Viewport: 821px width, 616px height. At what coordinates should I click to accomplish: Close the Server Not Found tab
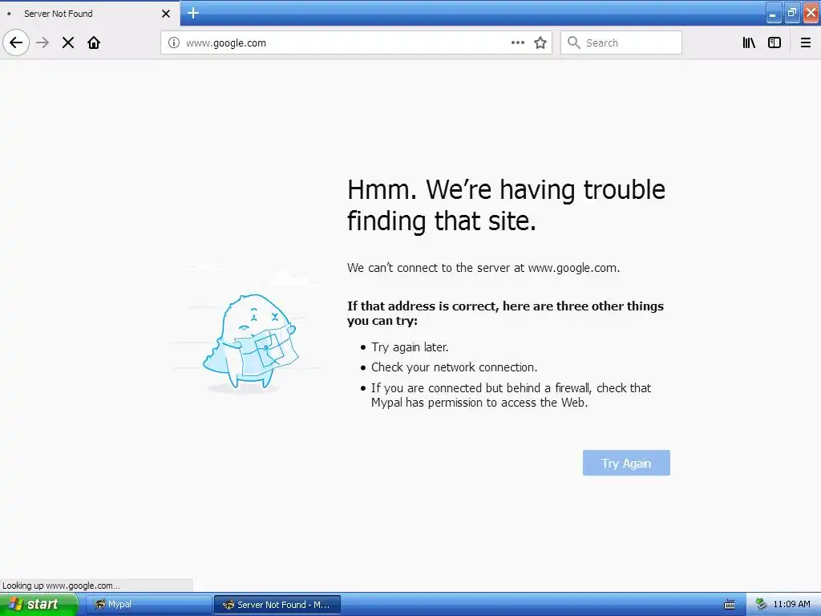(166, 14)
